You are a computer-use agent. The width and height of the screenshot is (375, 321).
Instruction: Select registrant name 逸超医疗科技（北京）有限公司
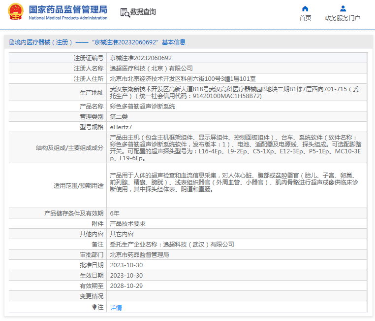coord(151,69)
